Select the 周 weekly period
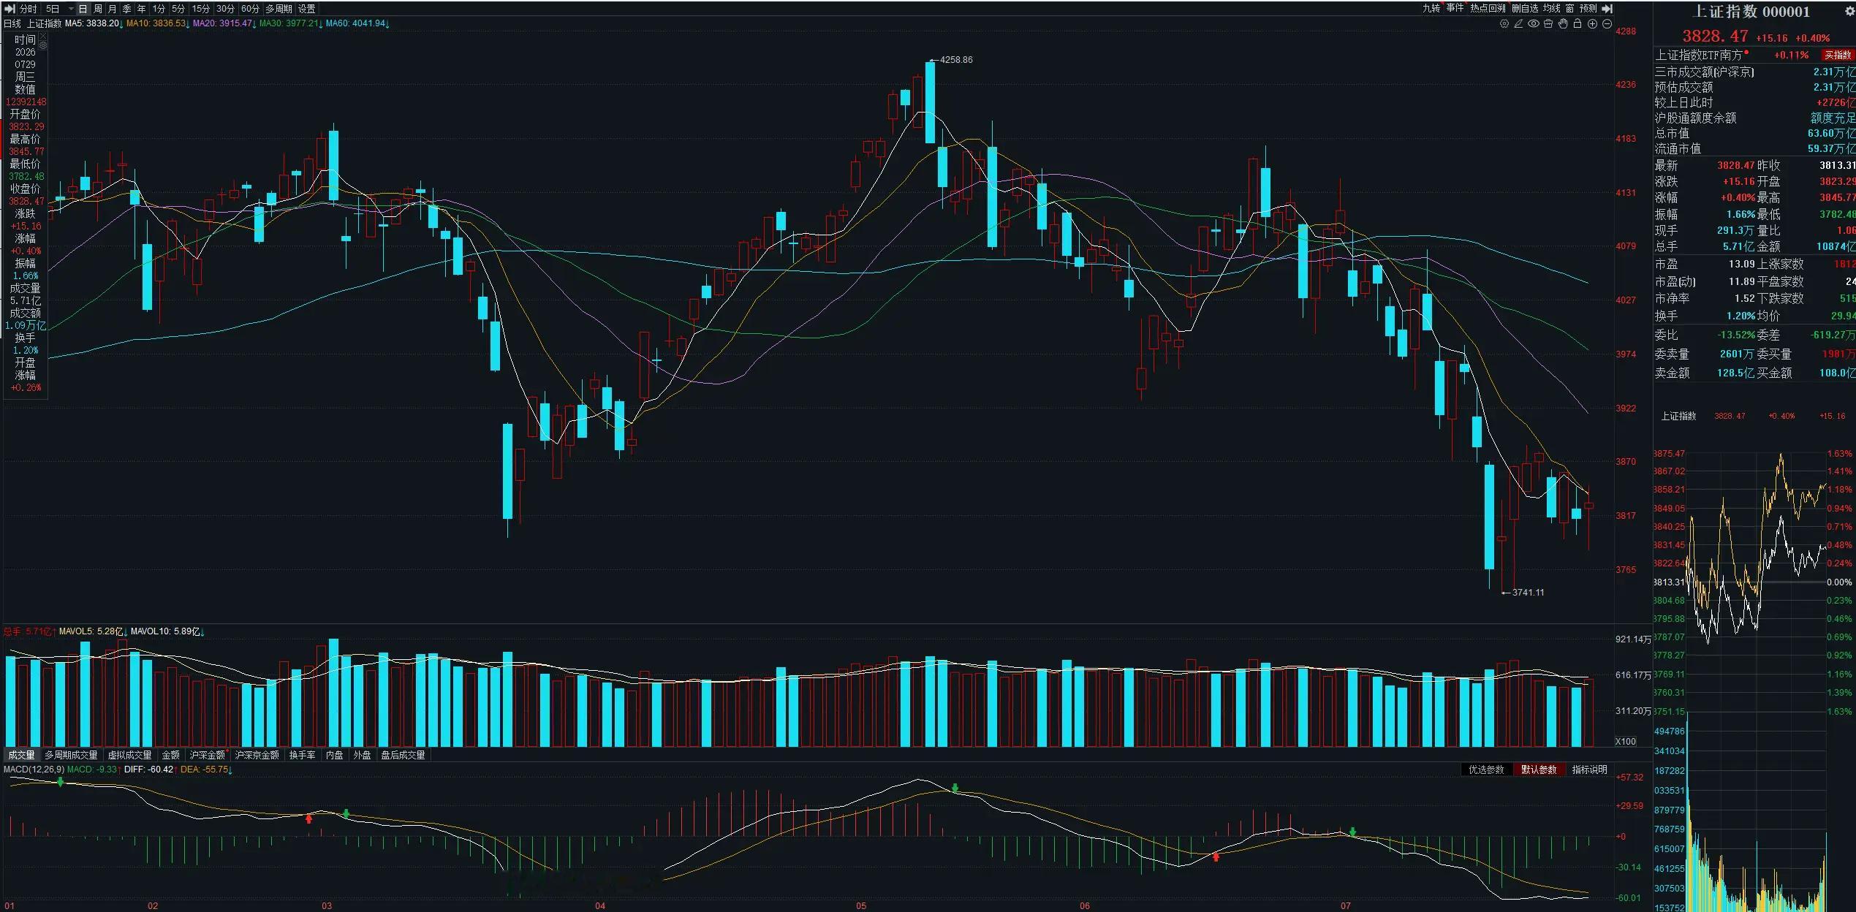The width and height of the screenshot is (1856, 912). (98, 9)
